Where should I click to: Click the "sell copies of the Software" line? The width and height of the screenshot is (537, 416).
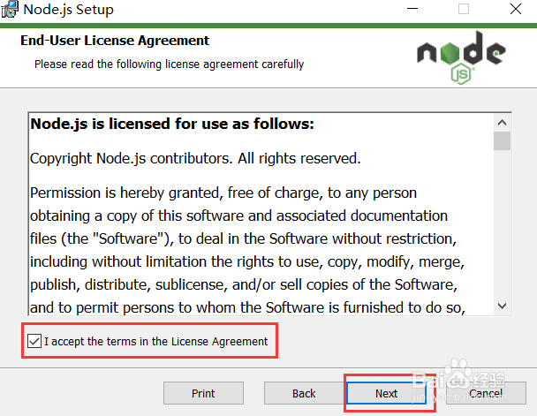[x=243, y=284]
